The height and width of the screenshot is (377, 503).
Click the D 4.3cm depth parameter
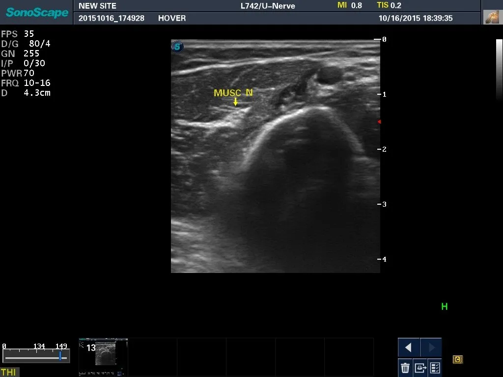click(26, 93)
